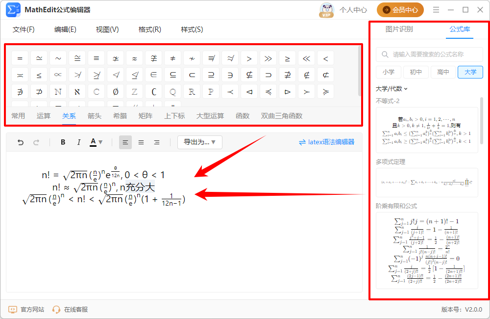
Task: Insert the superset-or-equal (⊇) symbol
Action: (x=211, y=75)
